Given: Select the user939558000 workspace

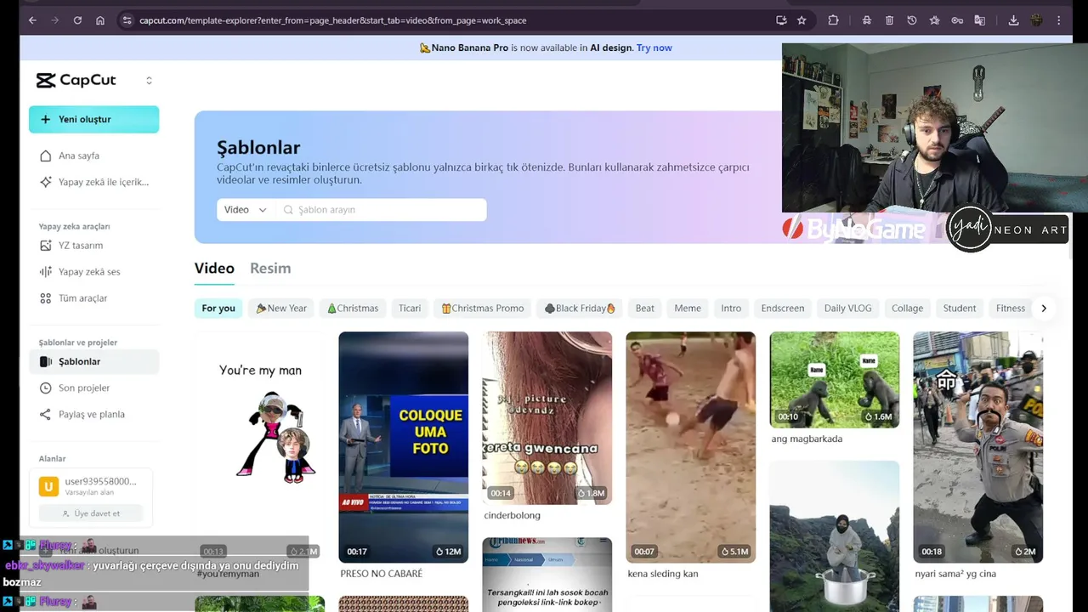Looking at the screenshot, I should [x=91, y=486].
